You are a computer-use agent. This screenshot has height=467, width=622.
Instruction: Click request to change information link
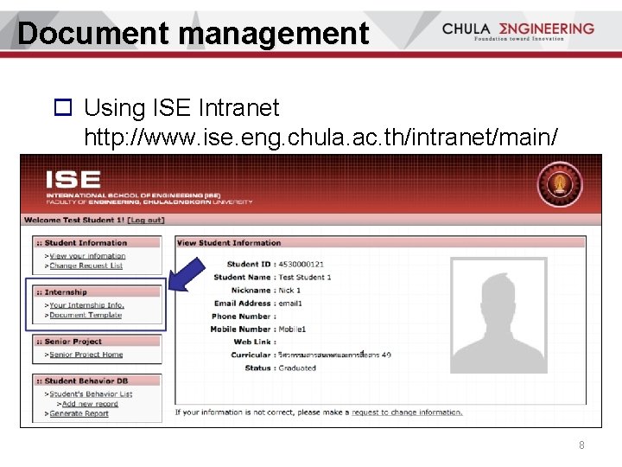(x=407, y=413)
